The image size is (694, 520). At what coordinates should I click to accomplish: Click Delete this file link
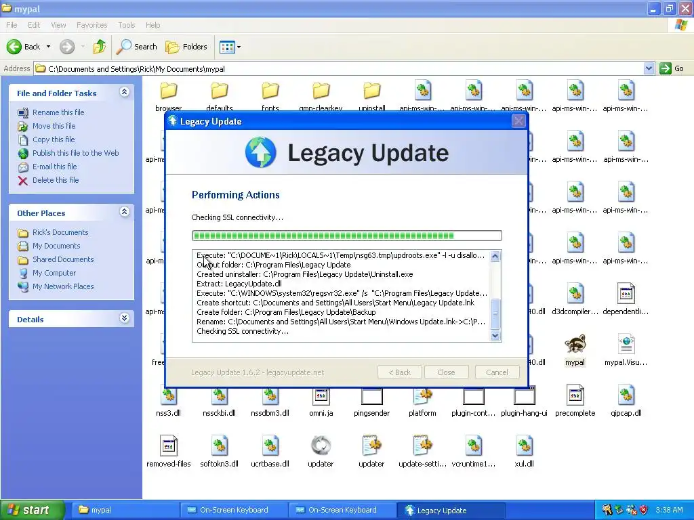click(x=56, y=180)
